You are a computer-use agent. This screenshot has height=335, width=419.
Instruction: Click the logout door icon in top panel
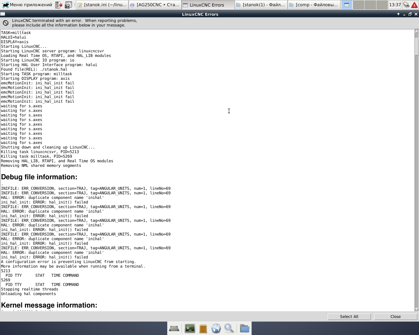[59, 5]
